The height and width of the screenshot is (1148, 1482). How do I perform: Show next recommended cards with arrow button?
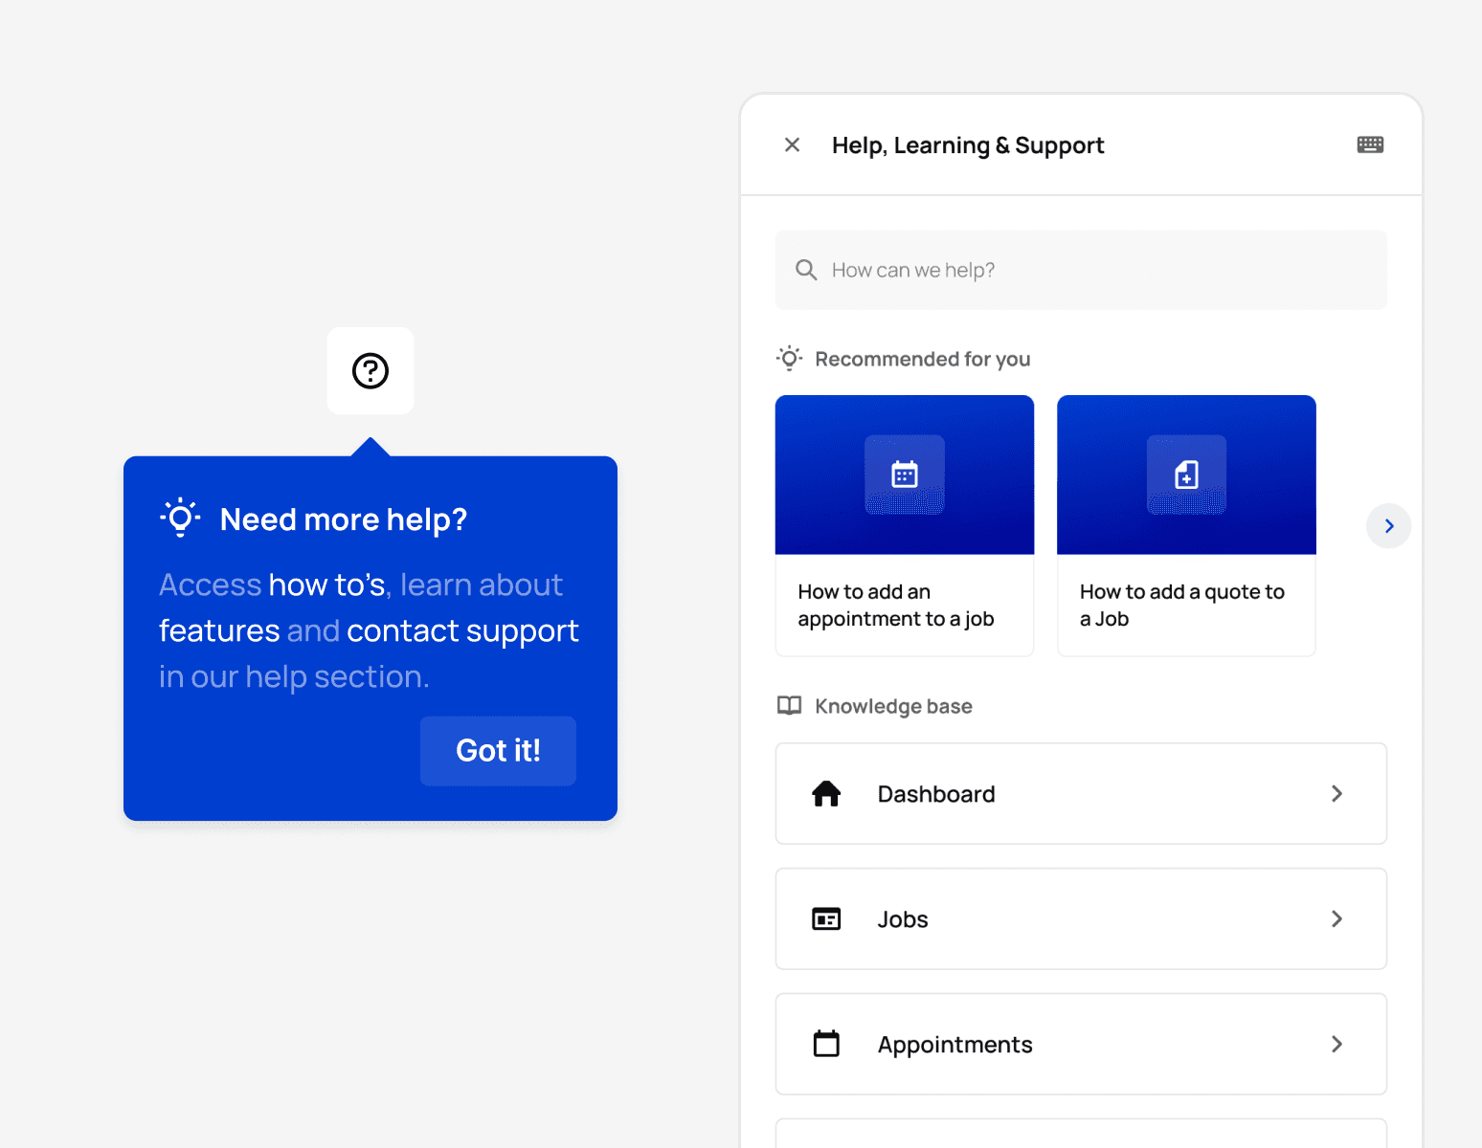(1388, 526)
